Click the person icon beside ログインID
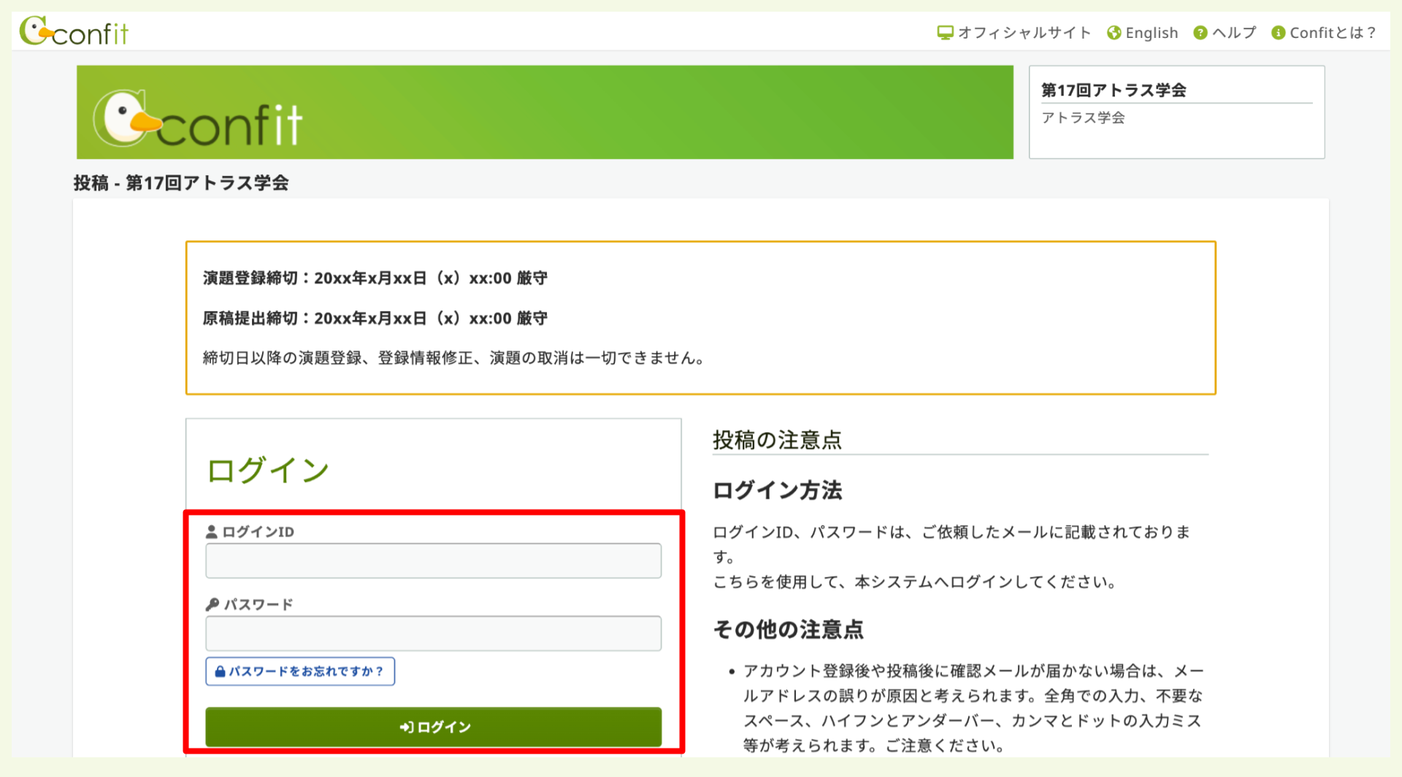This screenshot has width=1402, height=777. click(212, 532)
